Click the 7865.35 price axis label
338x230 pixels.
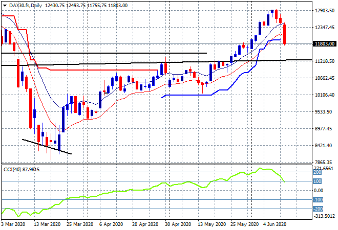323,162
